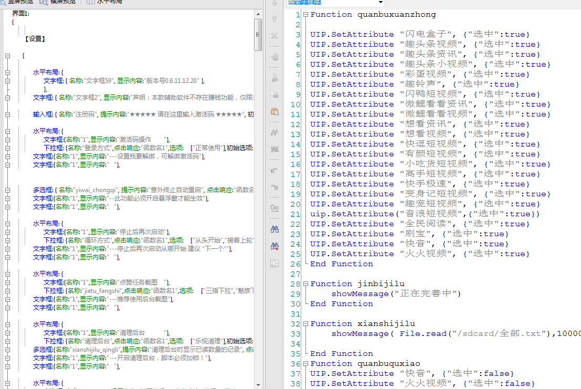Collapse the 多选框 xianshijilu_qingli row

pyautogui.click(x=7, y=350)
